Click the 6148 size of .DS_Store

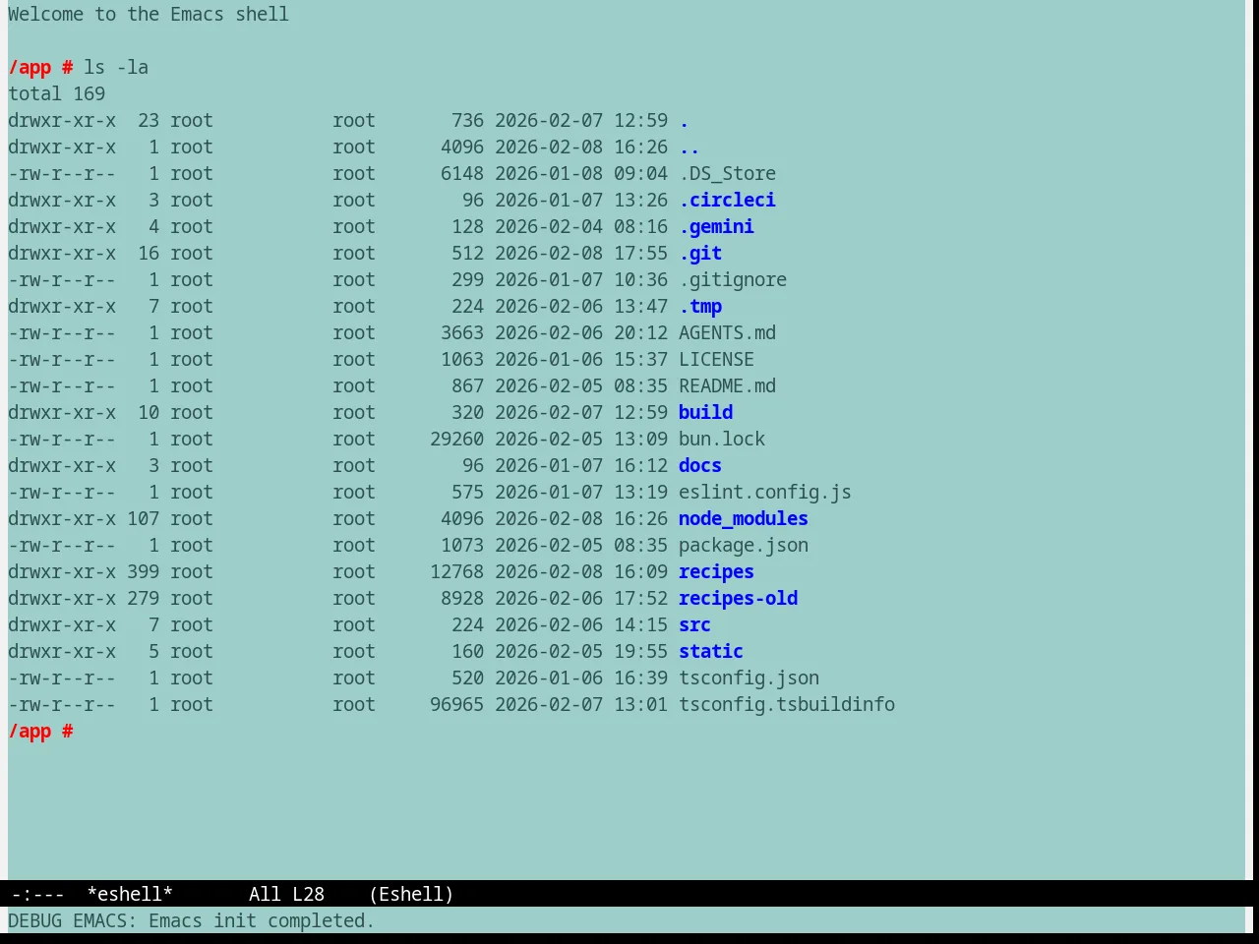pos(462,174)
